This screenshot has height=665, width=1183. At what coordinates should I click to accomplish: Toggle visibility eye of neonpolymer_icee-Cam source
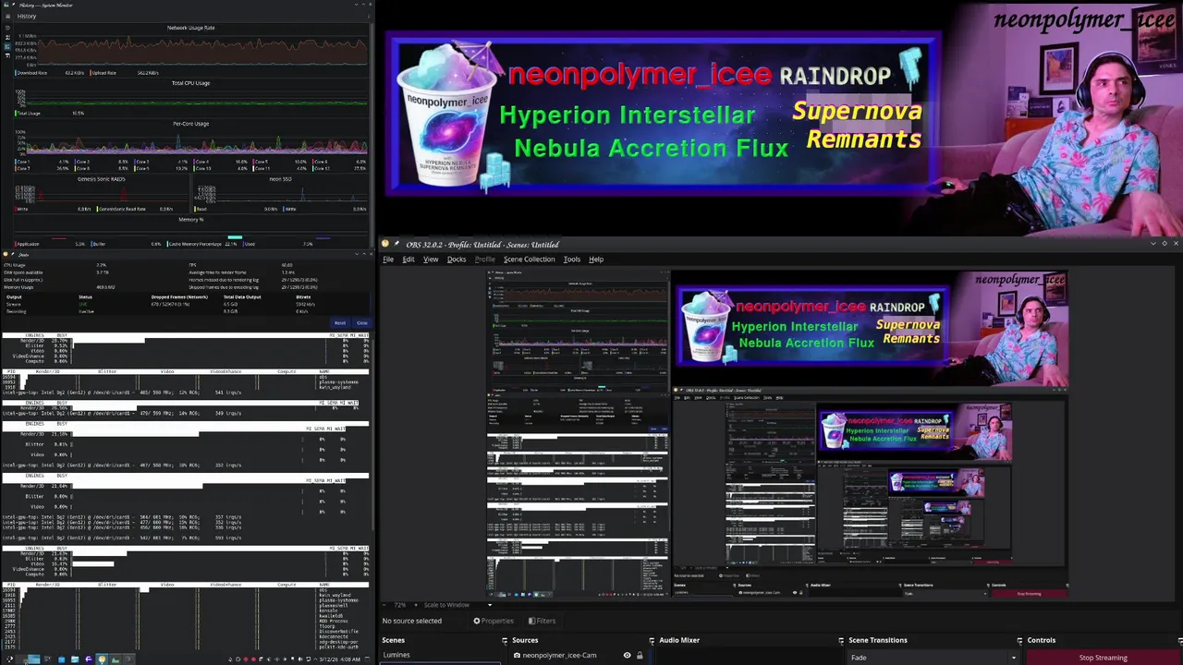[628, 656]
